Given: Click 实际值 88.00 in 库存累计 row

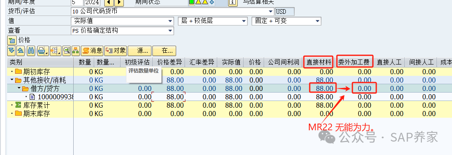Looking at the screenshot, I should pos(234,106).
